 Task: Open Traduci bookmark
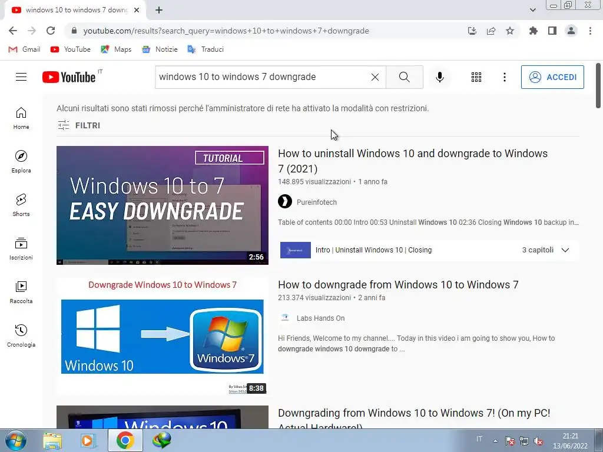click(206, 49)
